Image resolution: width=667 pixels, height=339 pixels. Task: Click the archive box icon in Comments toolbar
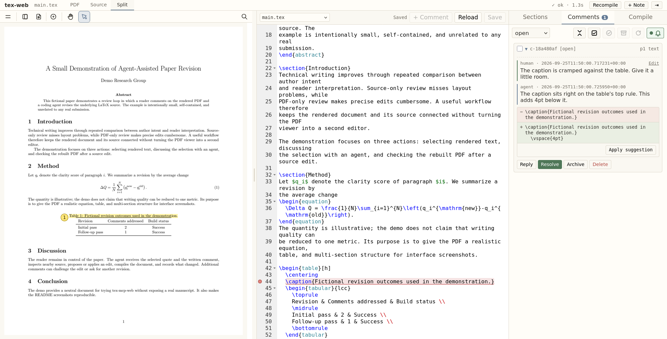[624, 33]
